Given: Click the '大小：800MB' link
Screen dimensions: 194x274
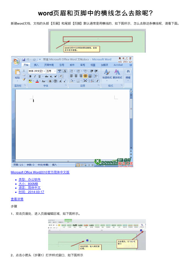Looking at the screenshot, I should click(28, 184).
